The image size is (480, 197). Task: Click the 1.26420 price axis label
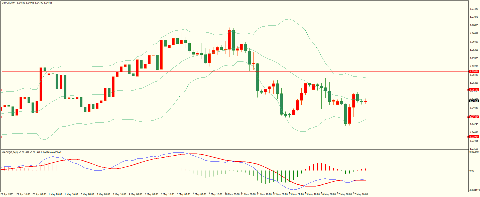(474, 42)
